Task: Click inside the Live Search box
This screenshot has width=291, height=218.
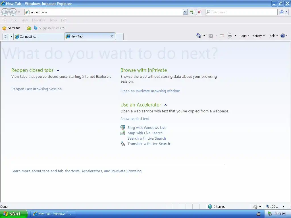Action: coord(241,12)
